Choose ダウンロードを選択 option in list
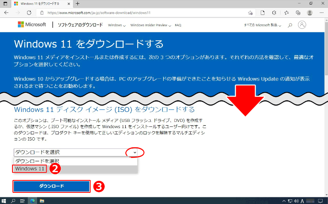The height and width of the screenshot is (204, 328). [x=75, y=161]
